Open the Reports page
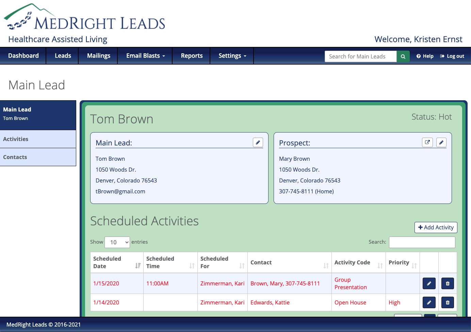This screenshot has height=332, width=471. click(x=192, y=56)
